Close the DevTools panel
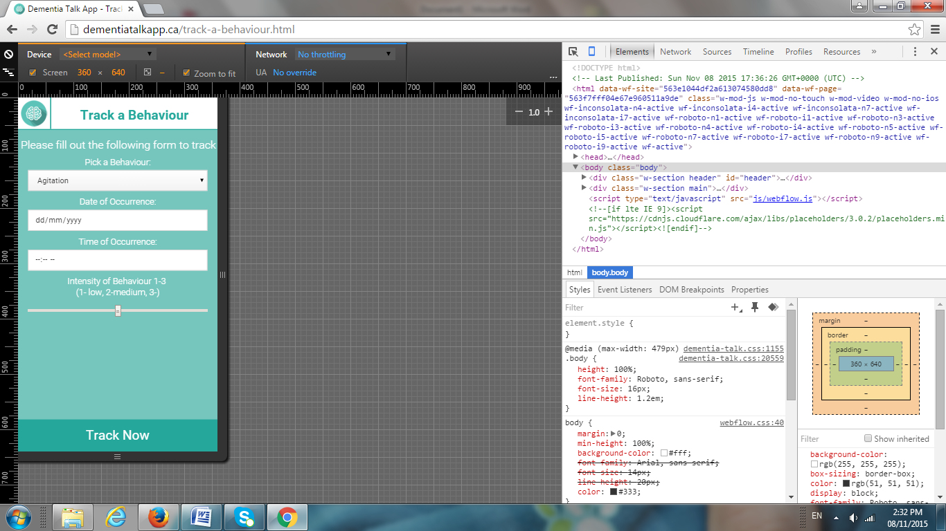Image resolution: width=946 pixels, height=531 pixels. tap(934, 52)
